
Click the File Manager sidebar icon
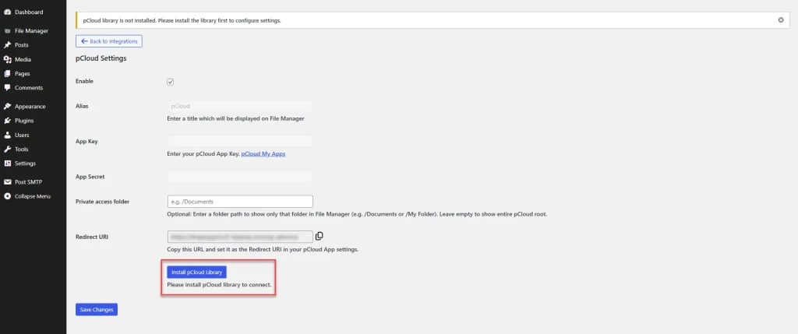(8, 31)
